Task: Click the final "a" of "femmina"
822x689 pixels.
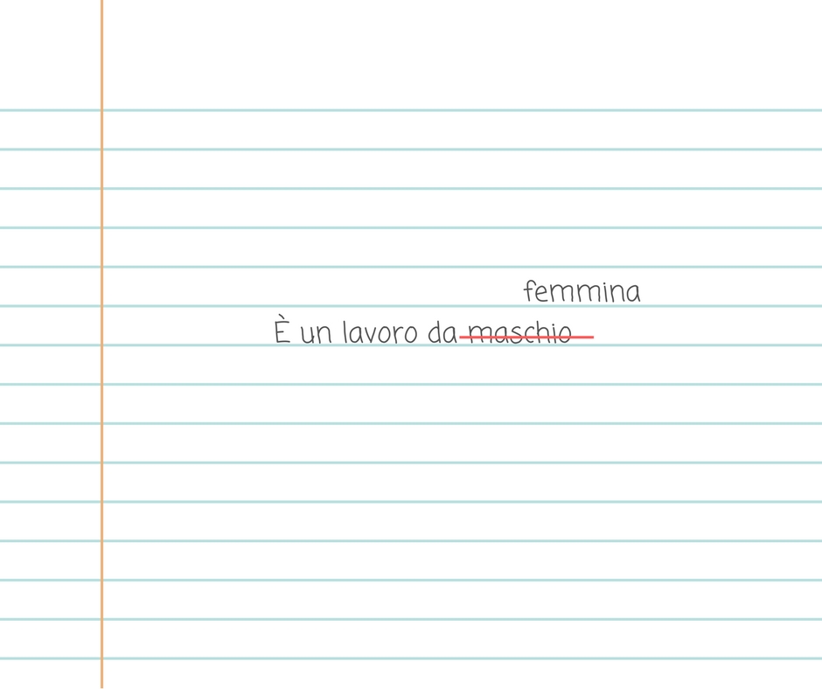Action: click(x=632, y=295)
